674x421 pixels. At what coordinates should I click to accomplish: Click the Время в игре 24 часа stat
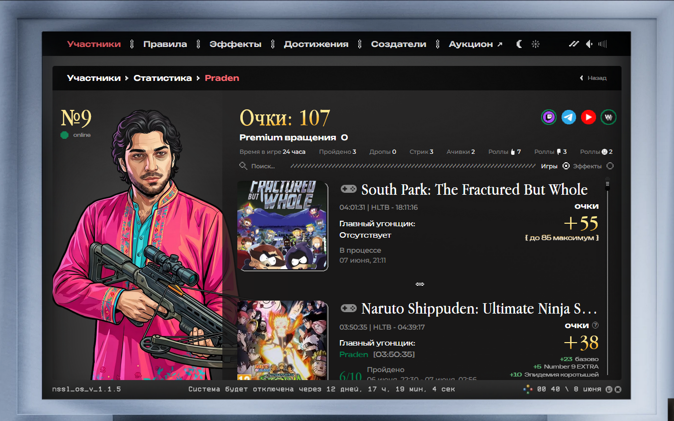[272, 152]
